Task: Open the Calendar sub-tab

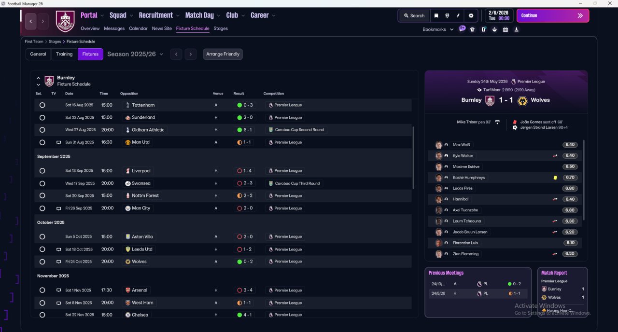Action: point(138,28)
